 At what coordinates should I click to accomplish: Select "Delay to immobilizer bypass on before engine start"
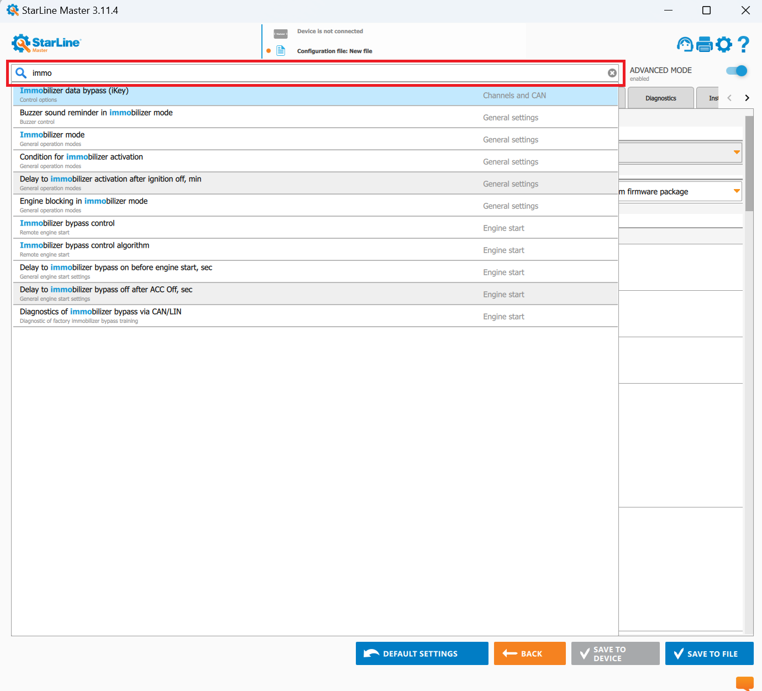point(316,272)
